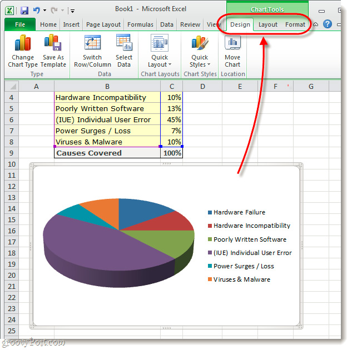Switch to Chart Tools Layout tab

pyautogui.click(x=268, y=24)
